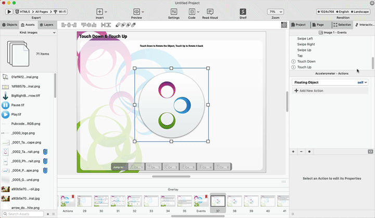Screen dimensions: 375x218
Task: Select the Swipe Right event
Action: 306,44
